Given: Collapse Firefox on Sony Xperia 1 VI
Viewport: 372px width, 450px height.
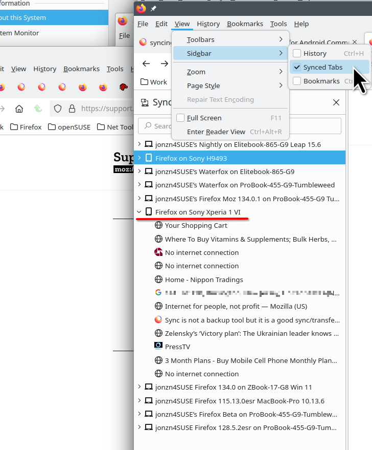Looking at the screenshot, I should (139, 212).
